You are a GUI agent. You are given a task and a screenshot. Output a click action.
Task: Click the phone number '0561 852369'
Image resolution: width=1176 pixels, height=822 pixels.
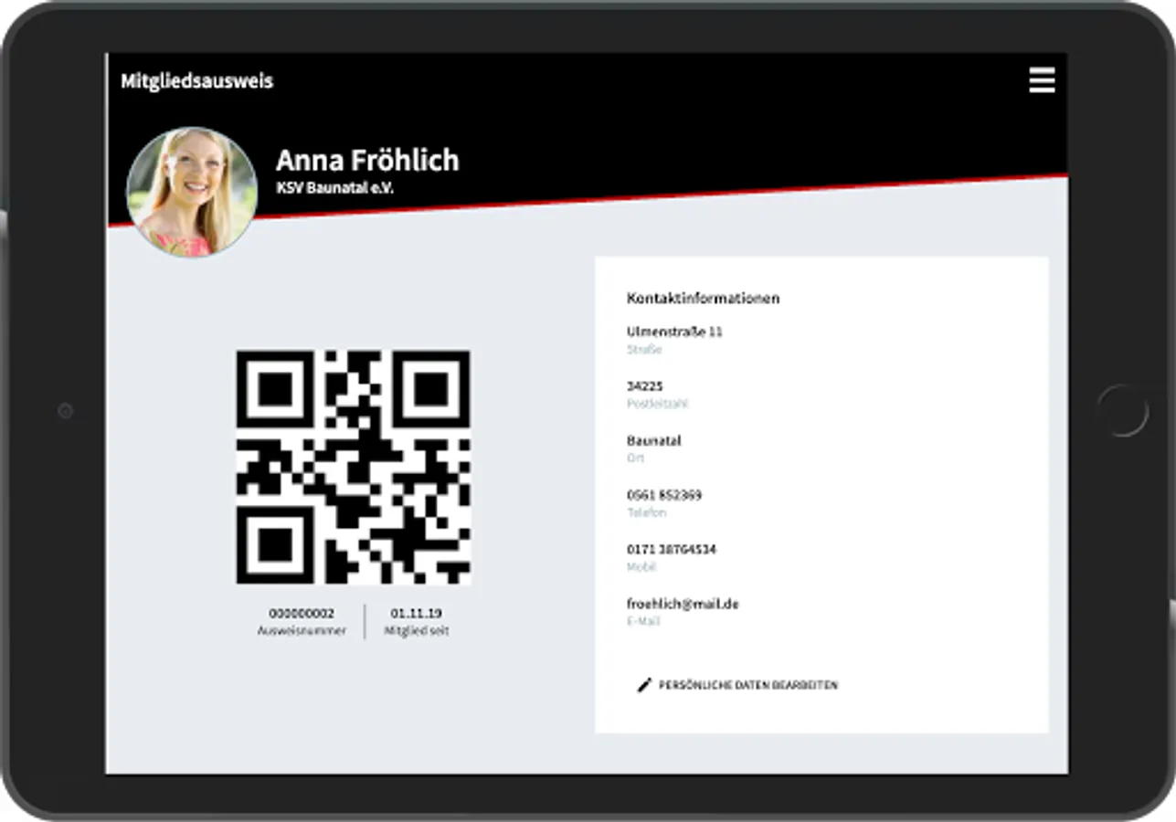point(664,495)
